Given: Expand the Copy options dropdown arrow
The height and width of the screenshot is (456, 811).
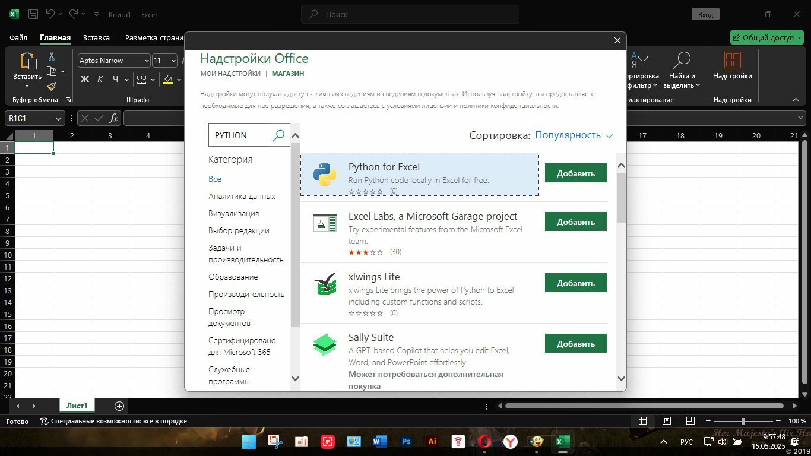Looking at the screenshot, I should pyautogui.click(x=63, y=72).
